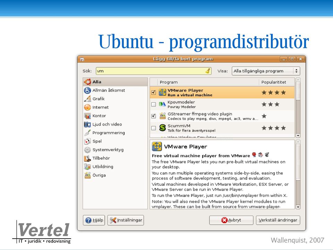
Task: Show the Övriga category
Action: pyautogui.click(x=115, y=175)
